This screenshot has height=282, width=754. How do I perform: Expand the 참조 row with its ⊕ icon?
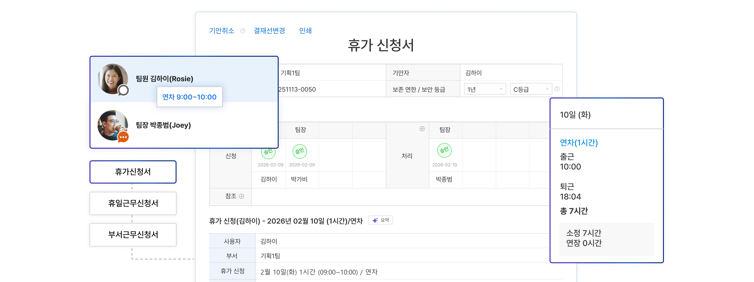(242, 196)
